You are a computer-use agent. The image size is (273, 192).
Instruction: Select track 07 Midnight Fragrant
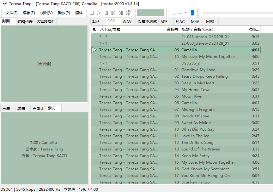tap(176, 110)
